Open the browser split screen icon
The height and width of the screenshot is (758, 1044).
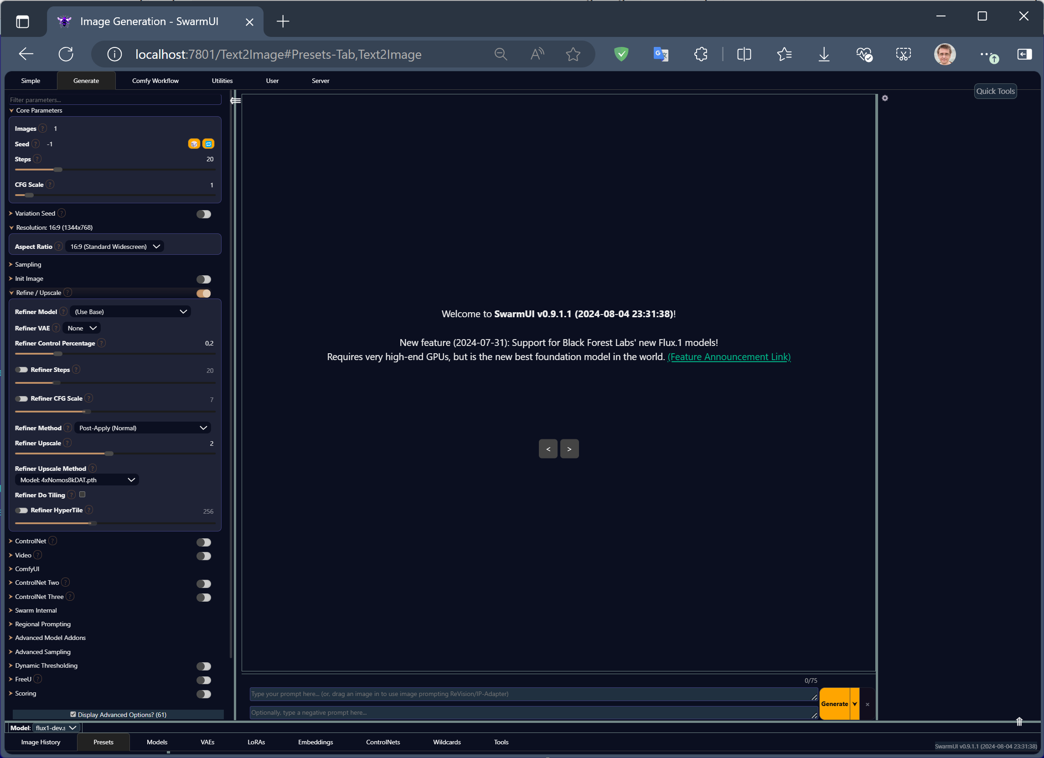[x=744, y=54]
